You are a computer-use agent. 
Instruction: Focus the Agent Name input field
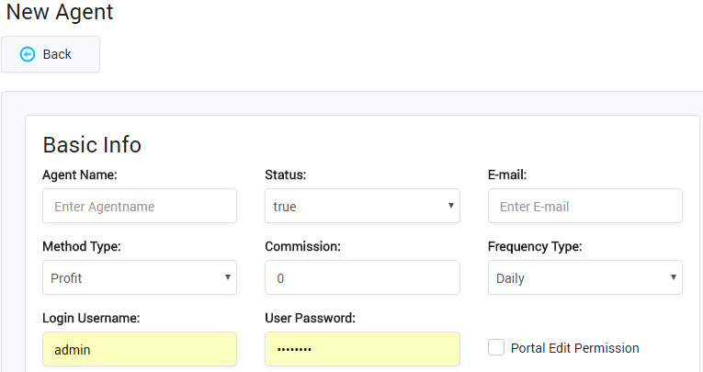point(140,206)
